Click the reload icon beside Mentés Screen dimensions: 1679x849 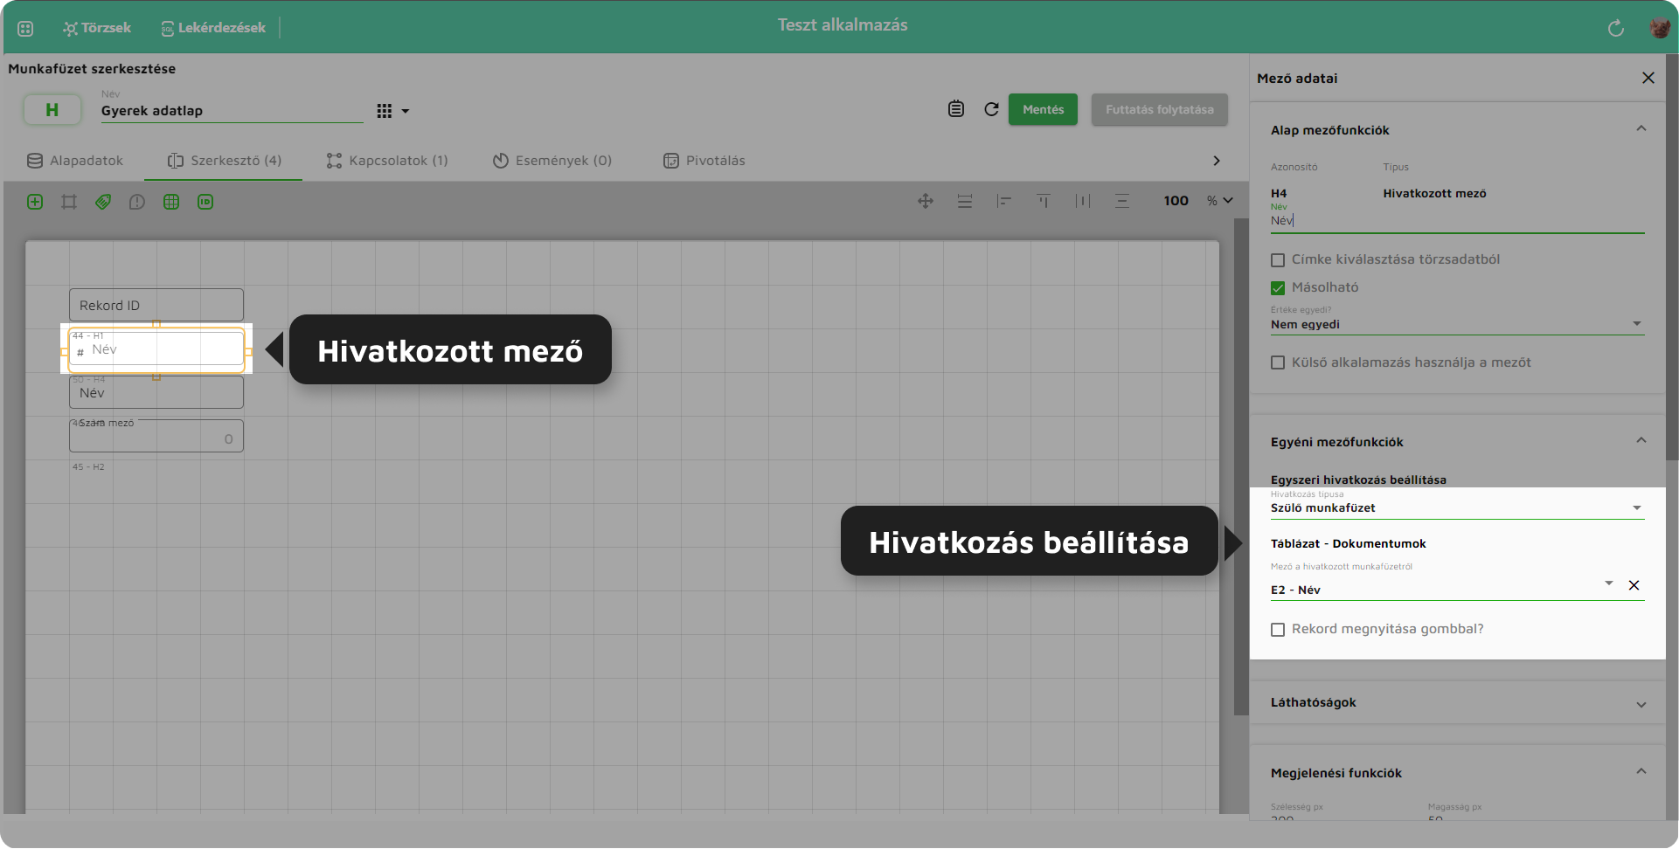click(x=991, y=109)
